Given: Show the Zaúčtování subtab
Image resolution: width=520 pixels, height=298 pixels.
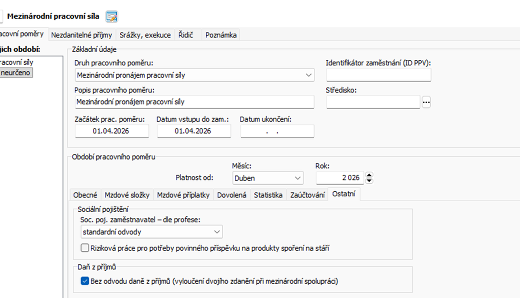Looking at the screenshot, I should pyautogui.click(x=307, y=195).
